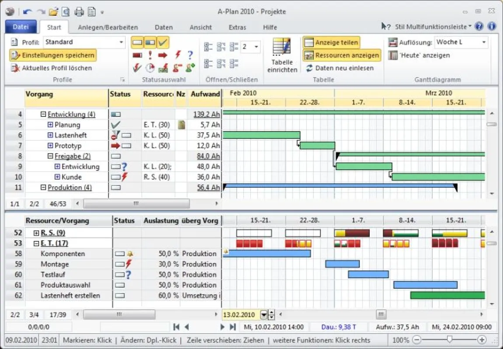
Task: Click the Auslastung column header
Action: click(161, 220)
